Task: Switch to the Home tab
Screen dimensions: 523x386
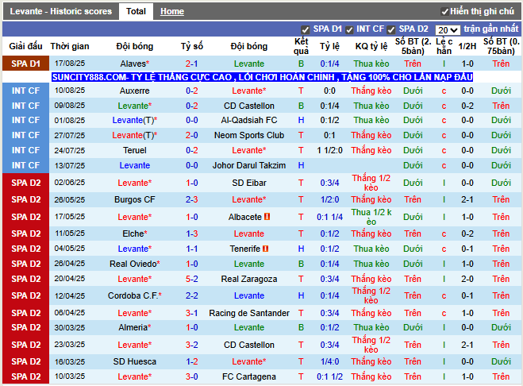Action: [172, 11]
